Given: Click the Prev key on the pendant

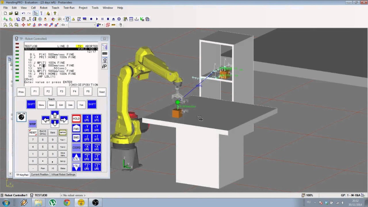Looking at the screenshot, I should tap(21, 92).
